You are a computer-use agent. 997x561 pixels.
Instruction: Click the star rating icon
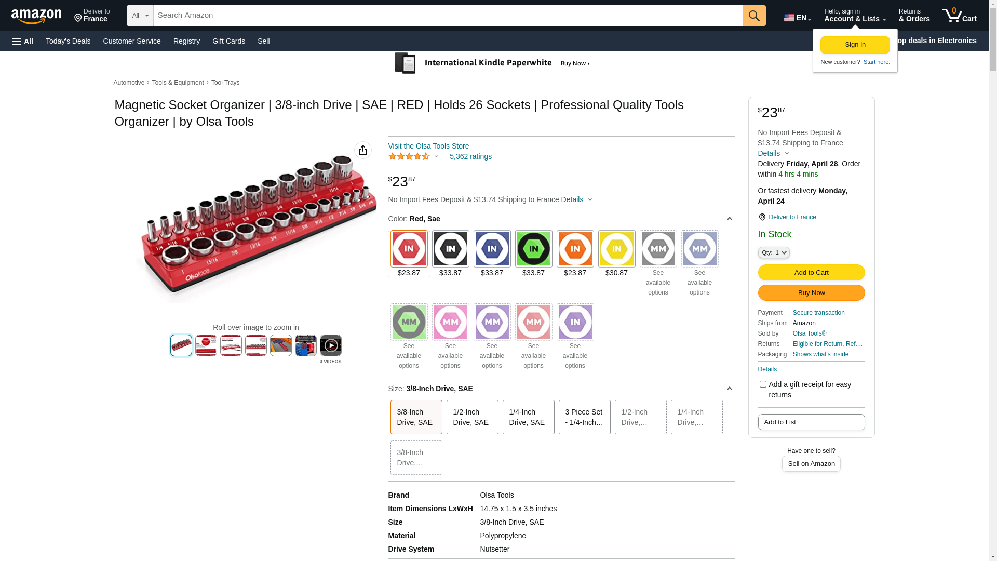tap(409, 157)
